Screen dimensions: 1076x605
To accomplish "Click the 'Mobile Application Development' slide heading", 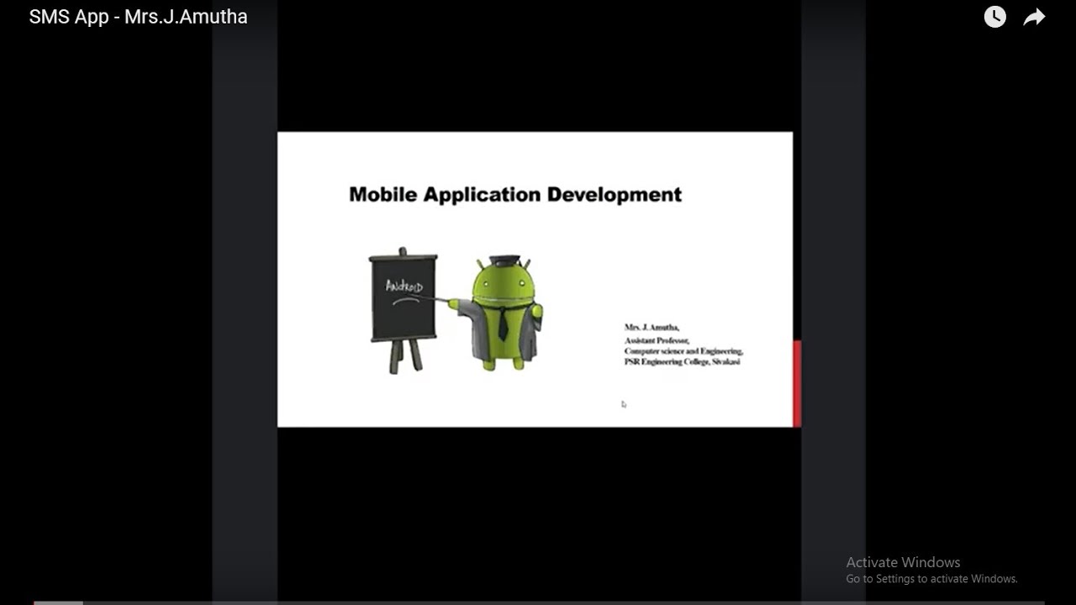I will point(515,195).
